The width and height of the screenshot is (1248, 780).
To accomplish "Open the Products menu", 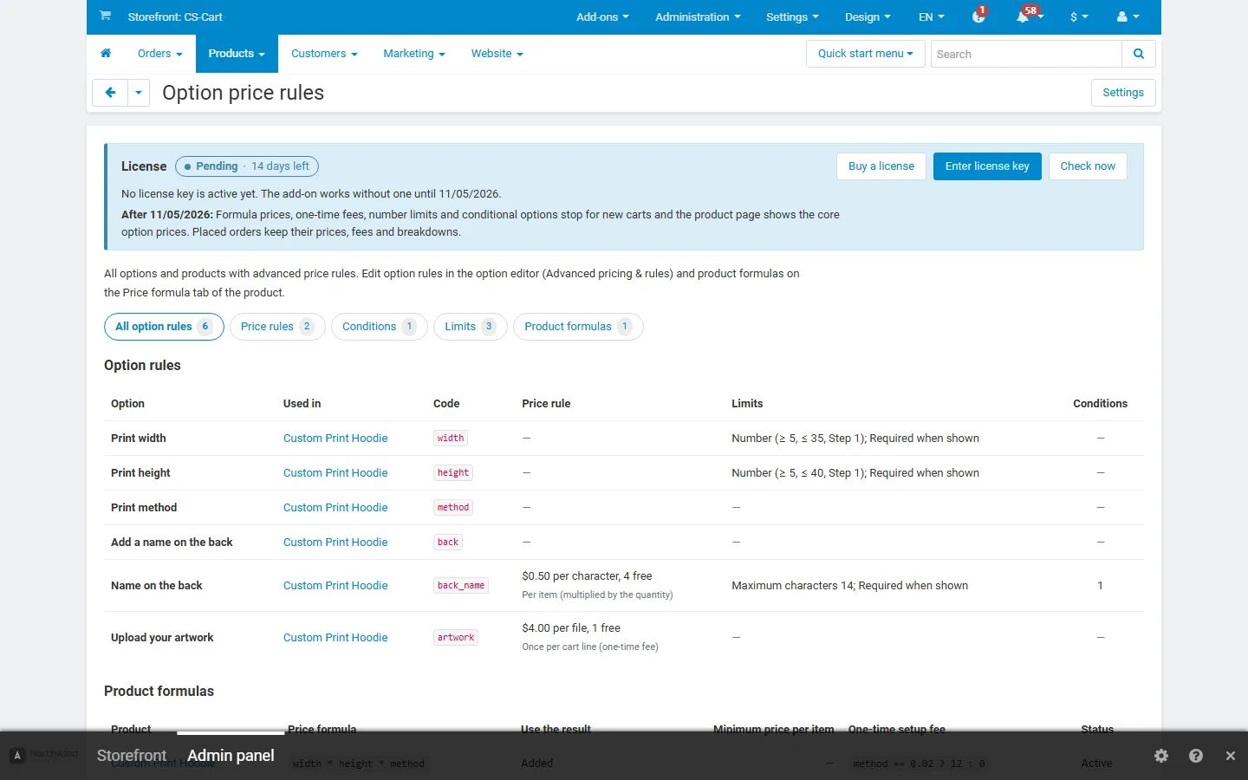I will pyautogui.click(x=237, y=54).
